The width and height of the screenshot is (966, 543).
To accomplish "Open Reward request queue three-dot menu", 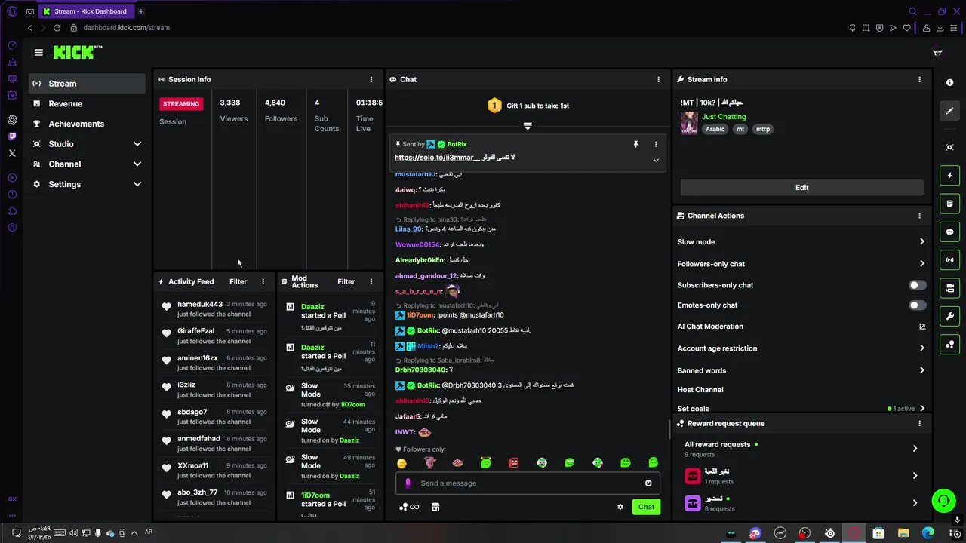I will tap(919, 424).
